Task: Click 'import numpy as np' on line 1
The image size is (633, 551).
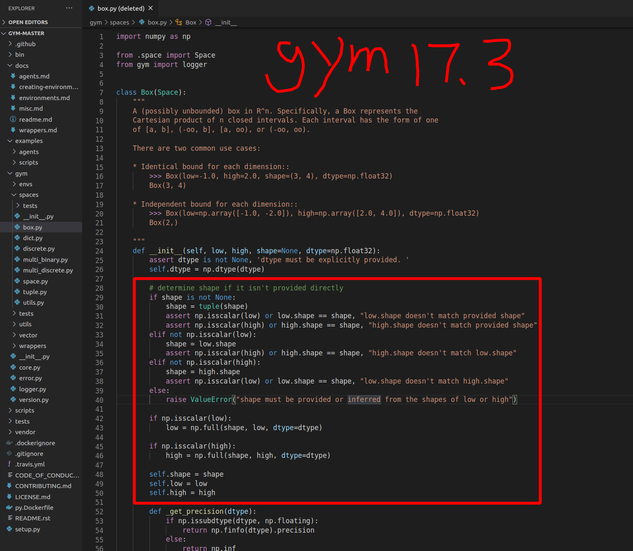Action: click(x=153, y=36)
